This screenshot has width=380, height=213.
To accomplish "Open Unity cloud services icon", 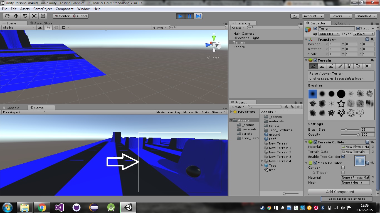I will coord(295,16).
